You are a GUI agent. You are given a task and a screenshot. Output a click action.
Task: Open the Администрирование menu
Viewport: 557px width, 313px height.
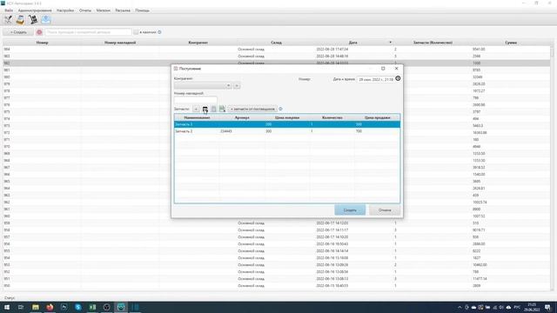pos(35,10)
